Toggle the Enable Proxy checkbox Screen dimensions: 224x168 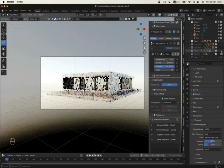(x=162, y=98)
